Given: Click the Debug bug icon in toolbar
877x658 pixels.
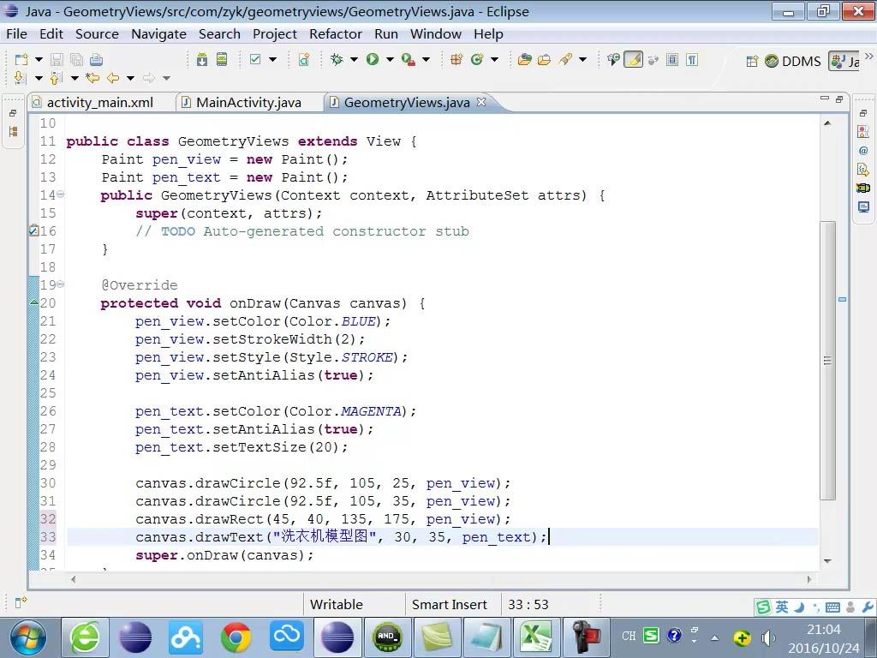Looking at the screenshot, I should coord(337,59).
